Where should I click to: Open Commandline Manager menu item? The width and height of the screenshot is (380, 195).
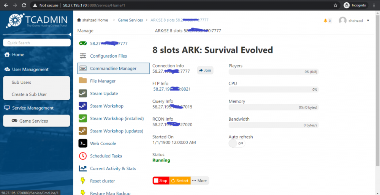[x=113, y=69]
